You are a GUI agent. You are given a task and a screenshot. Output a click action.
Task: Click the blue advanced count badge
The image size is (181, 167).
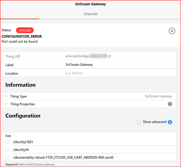pos(170,122)
